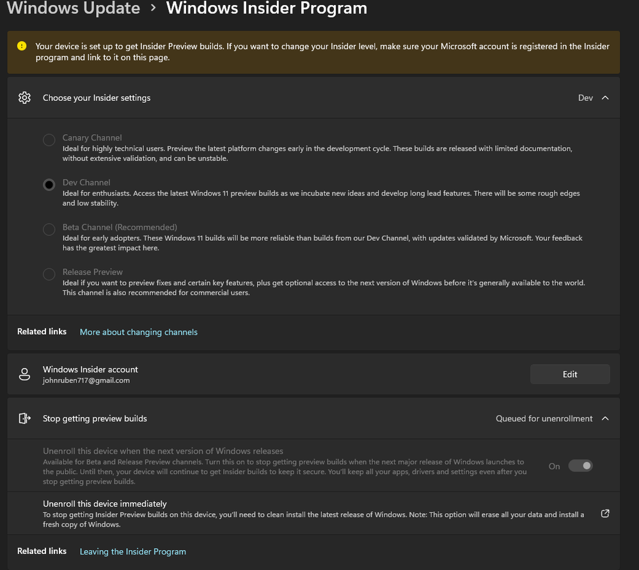Click Unenroll this device immediately row
This screenshot has height=570, width=639.
313,513
